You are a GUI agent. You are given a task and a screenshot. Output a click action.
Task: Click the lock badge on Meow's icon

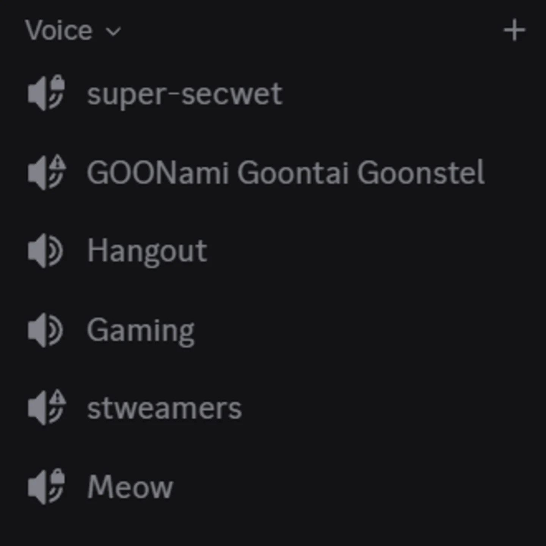(x=58, y=476)
